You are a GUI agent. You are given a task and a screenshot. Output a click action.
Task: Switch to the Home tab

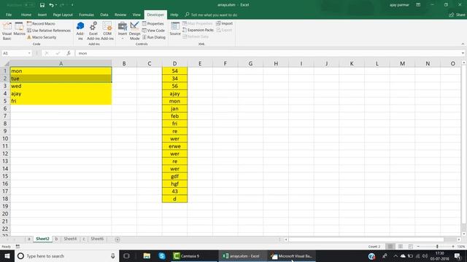click(x=26, y=15)
